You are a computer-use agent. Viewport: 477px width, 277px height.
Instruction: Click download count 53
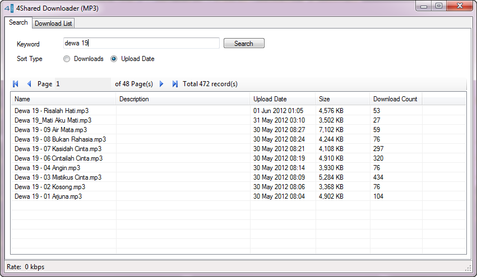point(377,111)
